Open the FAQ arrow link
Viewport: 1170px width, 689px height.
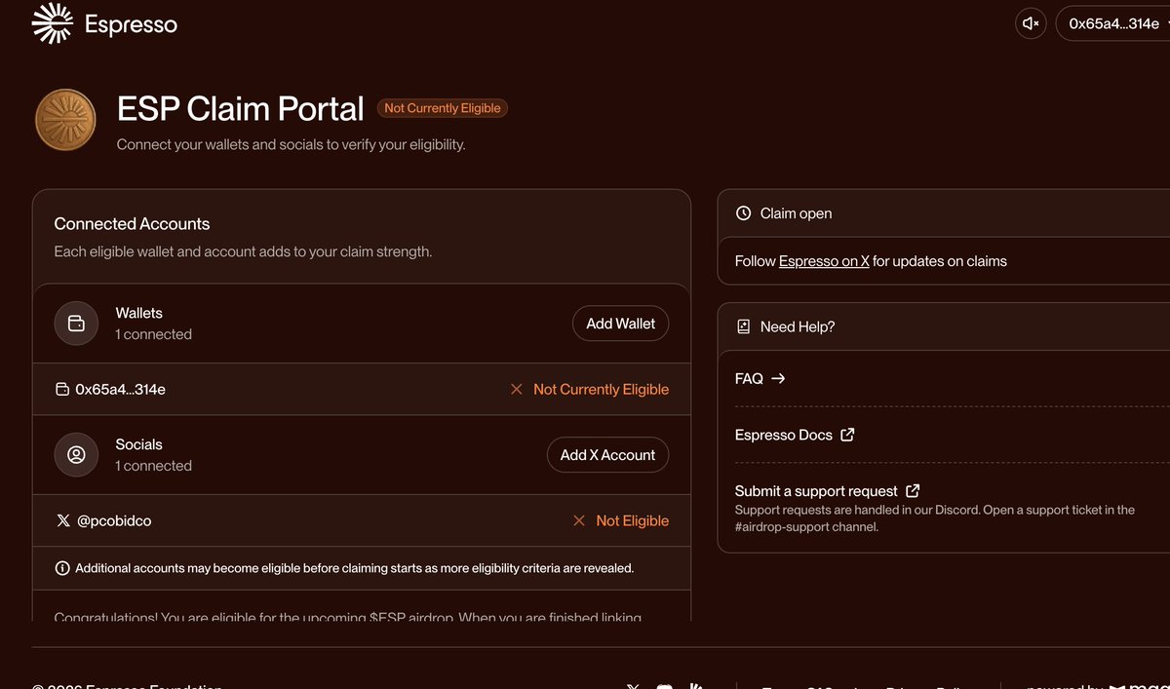pos(760,378)
